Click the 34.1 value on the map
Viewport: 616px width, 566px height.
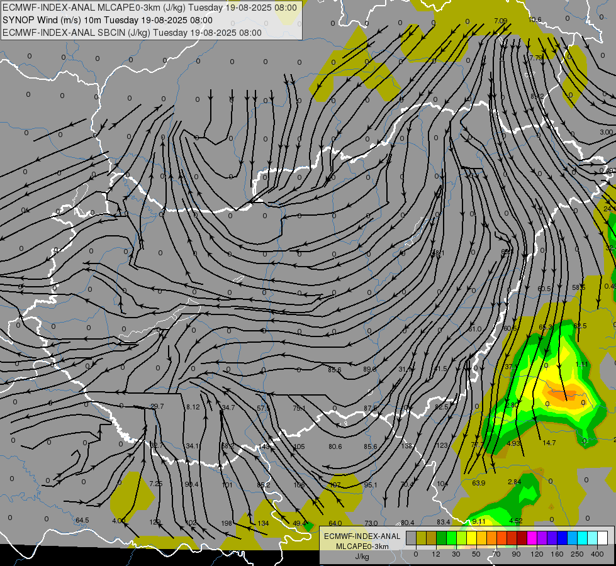[x=192, y=446]
